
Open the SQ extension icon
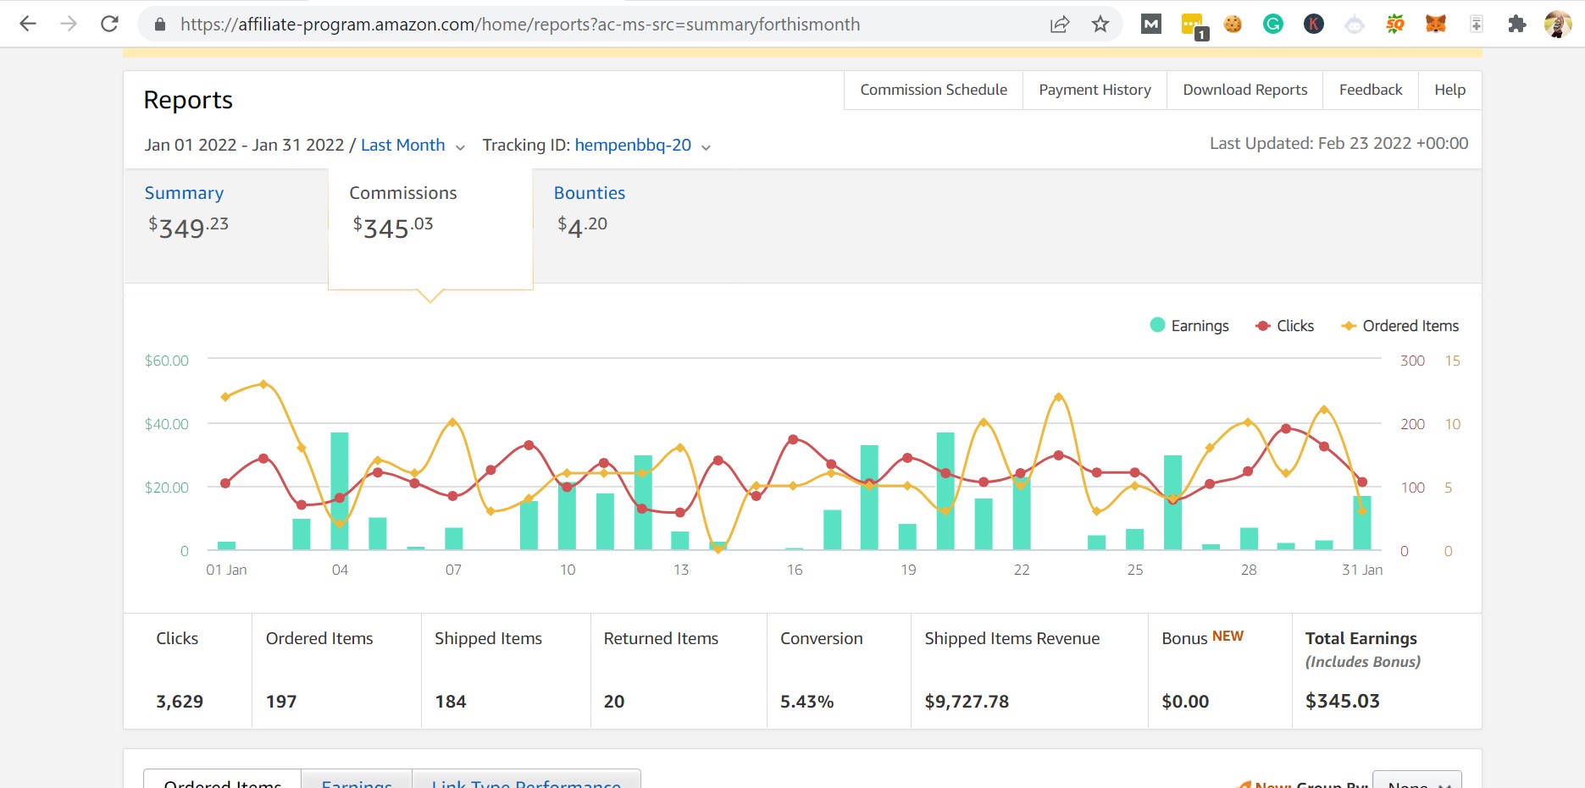click(x=1395, y=25)
